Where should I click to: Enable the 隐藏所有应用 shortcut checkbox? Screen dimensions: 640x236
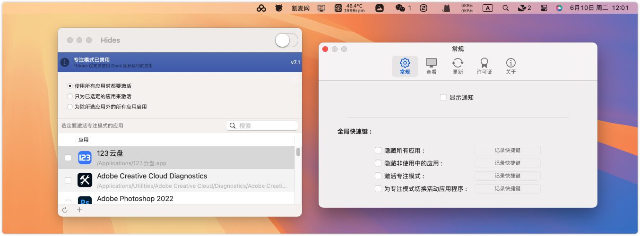point(378,150)
